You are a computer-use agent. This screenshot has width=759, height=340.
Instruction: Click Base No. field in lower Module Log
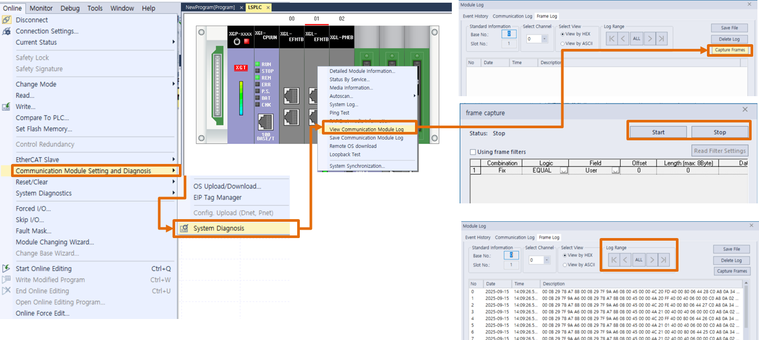(x=511, y=255)
